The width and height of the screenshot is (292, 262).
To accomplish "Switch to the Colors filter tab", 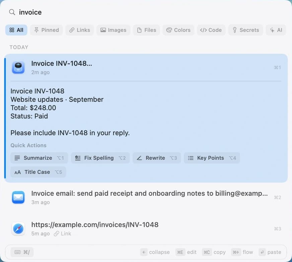I will 178,30.
